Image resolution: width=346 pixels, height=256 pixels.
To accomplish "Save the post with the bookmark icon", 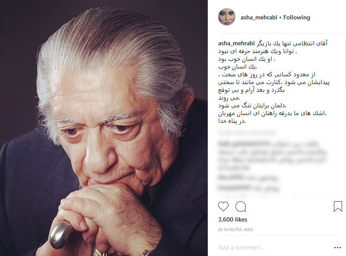I will [x=338, y=206].
